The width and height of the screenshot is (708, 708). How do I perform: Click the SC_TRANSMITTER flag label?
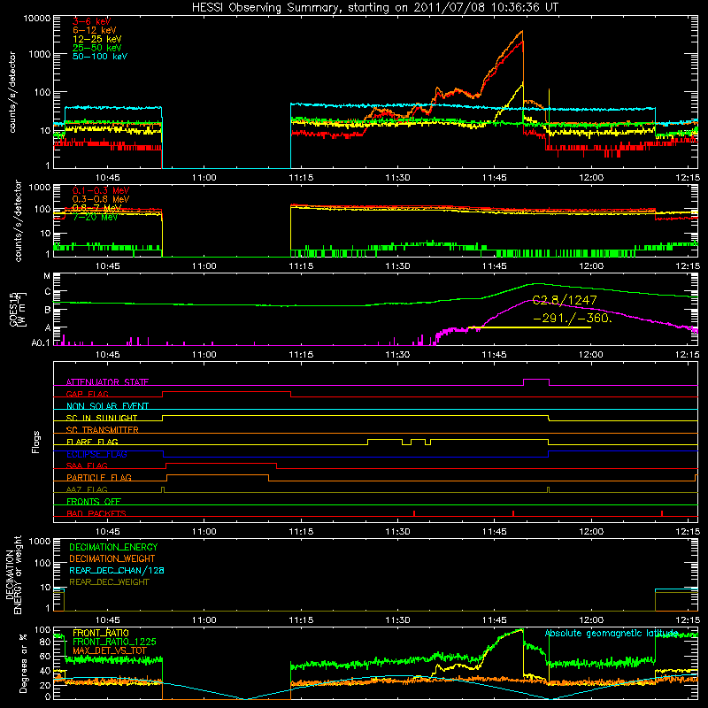[103, 430]
